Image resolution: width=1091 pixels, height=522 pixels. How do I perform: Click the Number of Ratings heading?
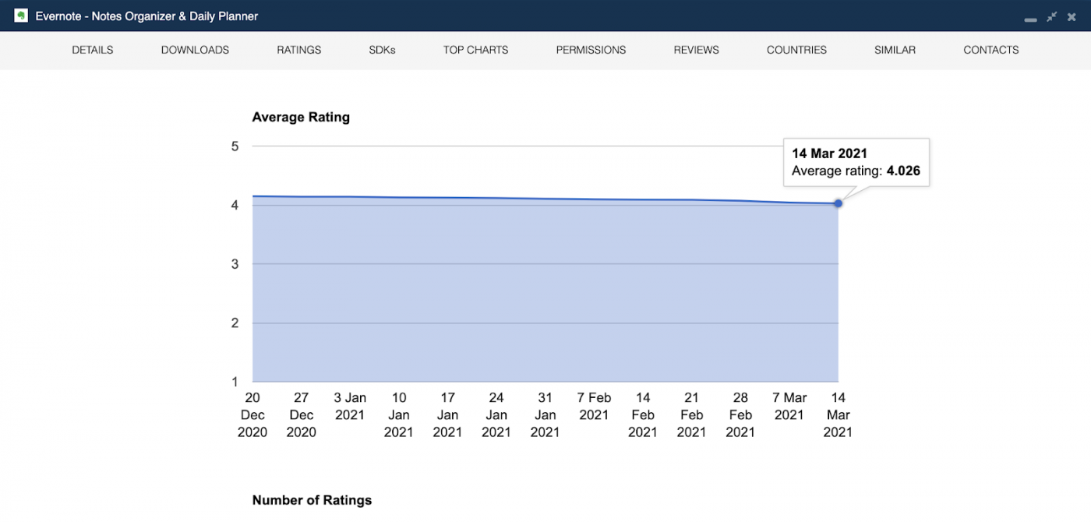(312, 500)
